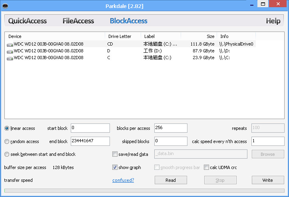Select the 23.9 GByte C: drive icon

coord(10,58)
